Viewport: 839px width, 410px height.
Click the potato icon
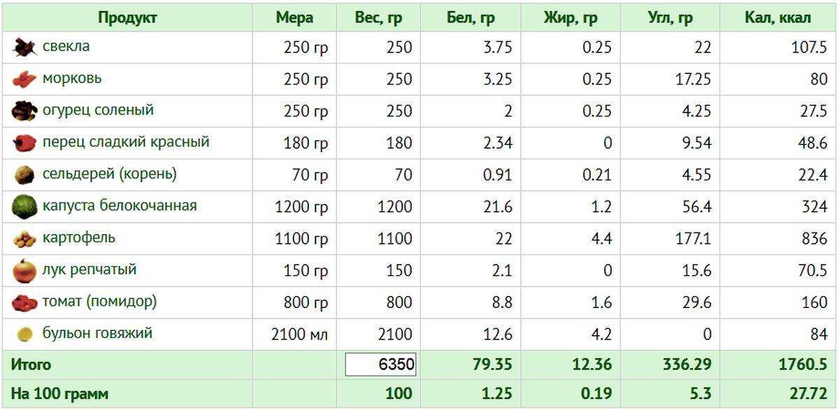24,239
